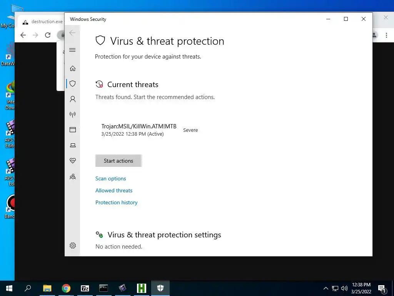Open the Protection history link
394x296 pixels.
(x=116, y=202)
